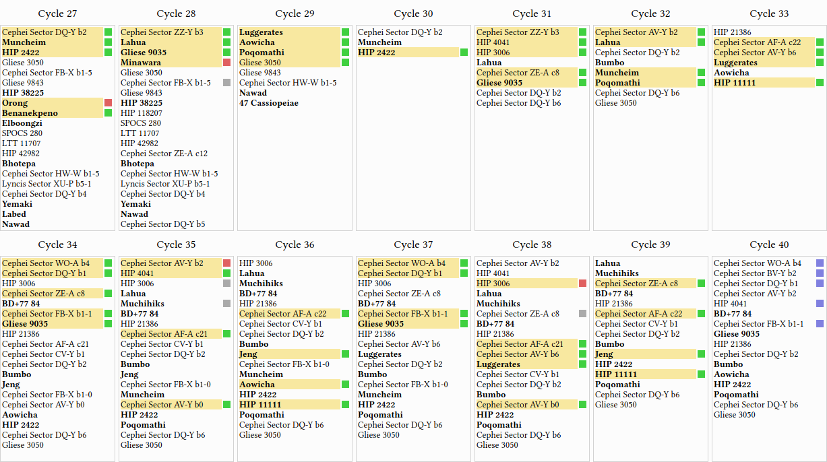Image resolution: width=827 pixels, height=462 pixels.
Task: Select the green square beside Luggerates in Cycle 38
Action: tap(582, 364)
